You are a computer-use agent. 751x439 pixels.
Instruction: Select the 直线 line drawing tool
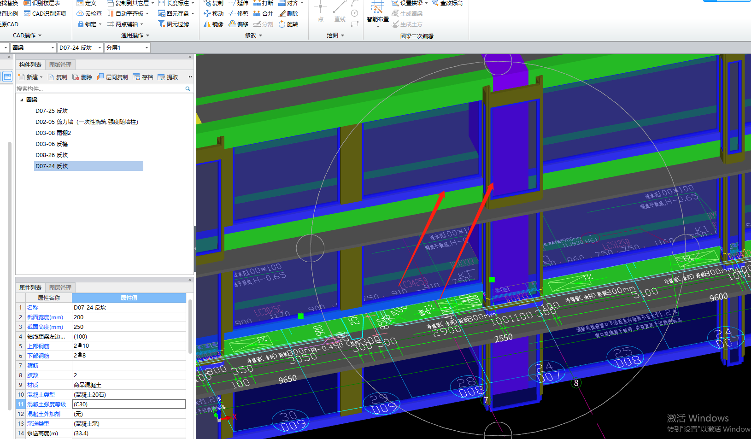pos(340,11)
